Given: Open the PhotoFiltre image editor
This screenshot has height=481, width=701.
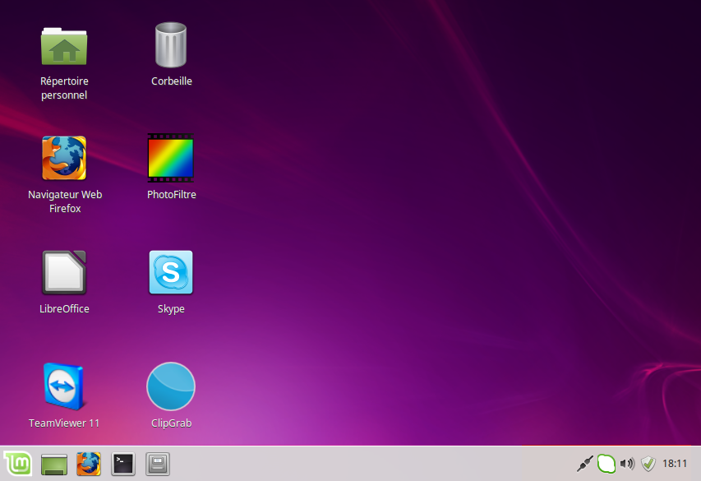Looking at the screenshot, I should [x=171, y=157].
